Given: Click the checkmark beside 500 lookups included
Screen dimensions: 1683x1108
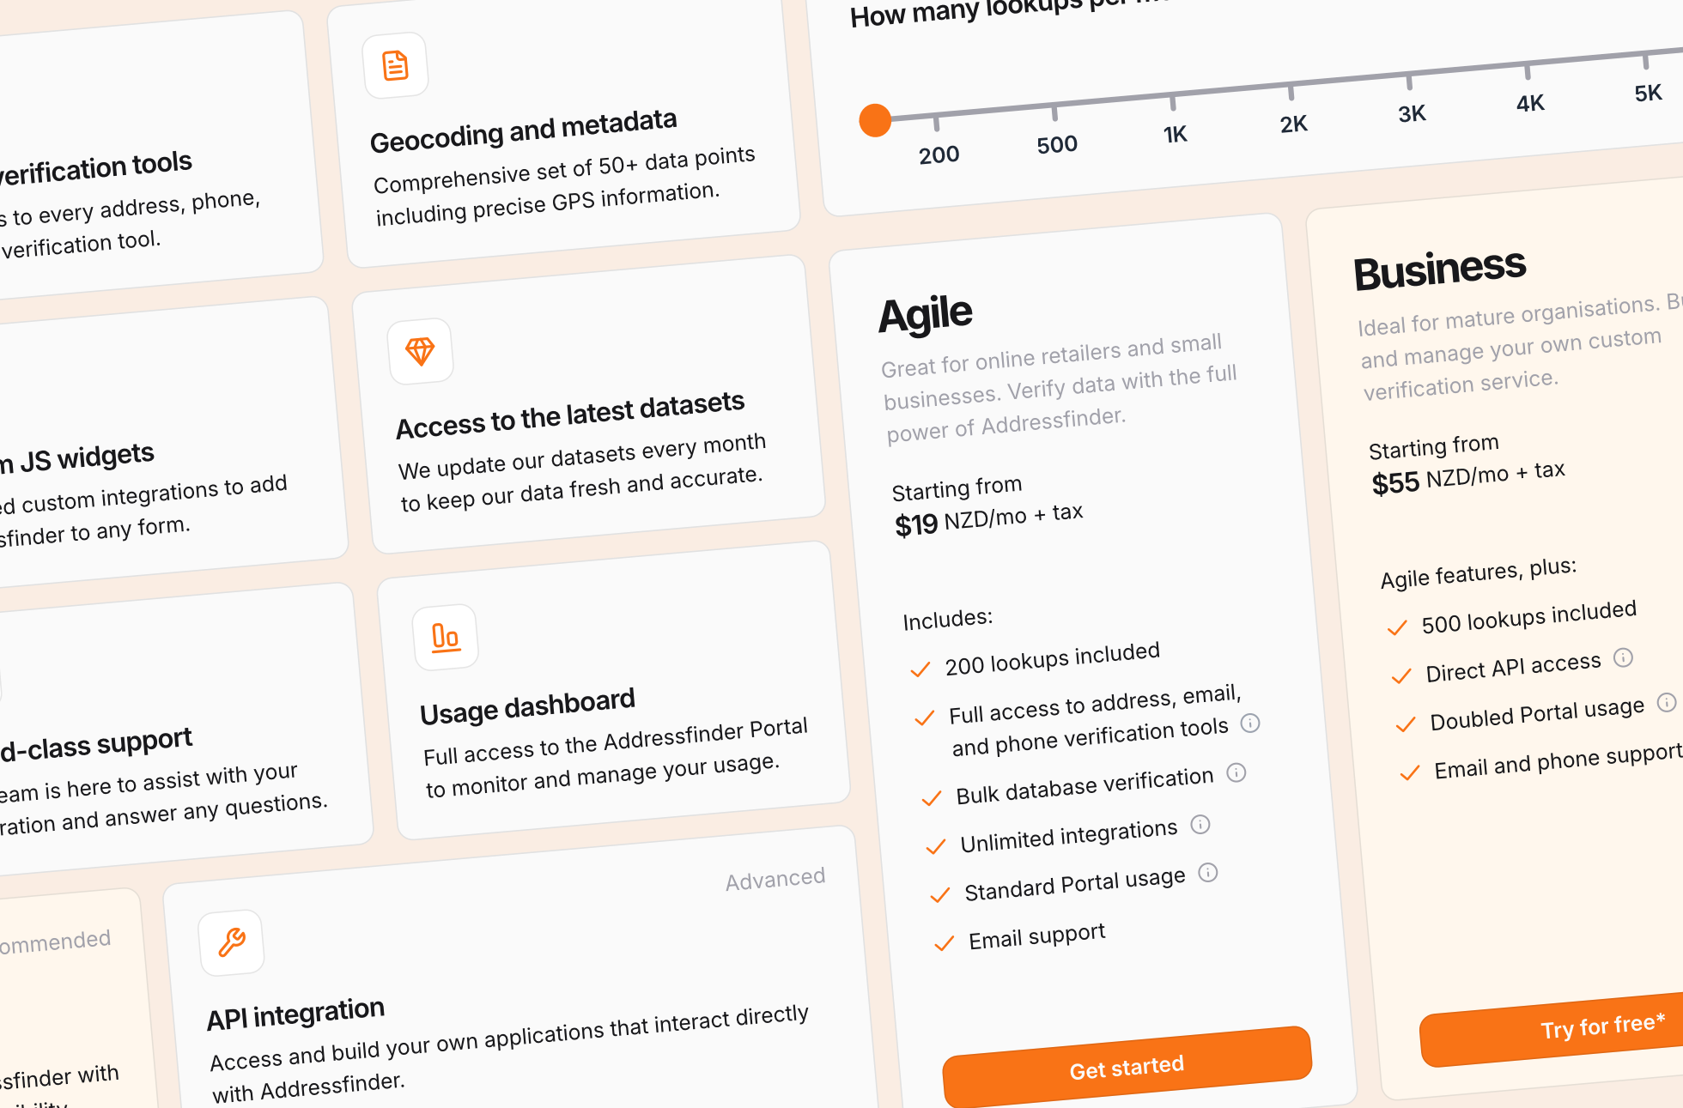Looking at the screenshot, I should (x=1397, y=628).
